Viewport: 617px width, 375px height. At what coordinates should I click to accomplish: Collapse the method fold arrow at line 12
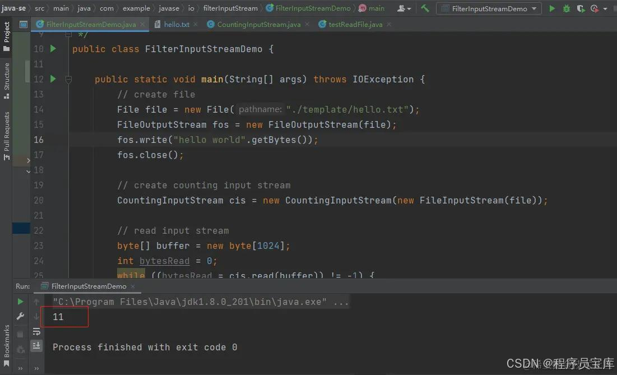coord(68,79)
